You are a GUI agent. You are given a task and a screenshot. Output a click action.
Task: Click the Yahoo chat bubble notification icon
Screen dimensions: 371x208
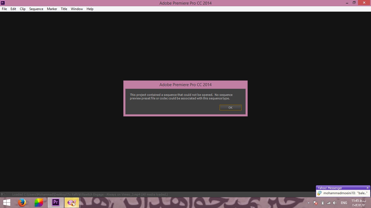click(x=319, y=193)
